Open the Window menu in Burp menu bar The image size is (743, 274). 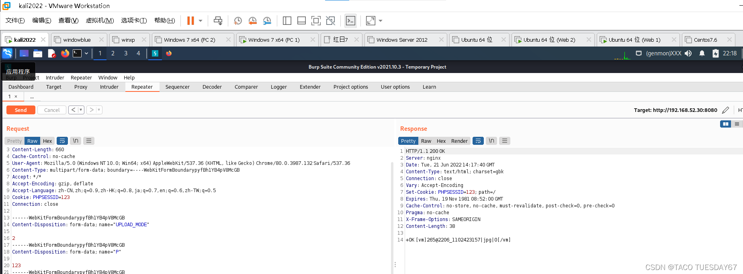click(108, 78)
